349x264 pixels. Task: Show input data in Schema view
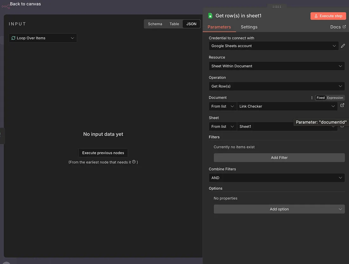click(155, 24)
